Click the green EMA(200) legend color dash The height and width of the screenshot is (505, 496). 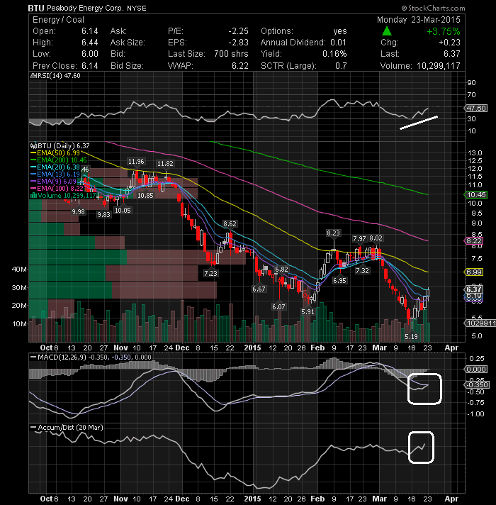33,160
